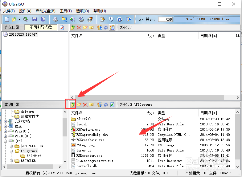Screen dimensions: 242x177
Task: Click the Make CD/DVD image icon
Action: click(55, 19)
